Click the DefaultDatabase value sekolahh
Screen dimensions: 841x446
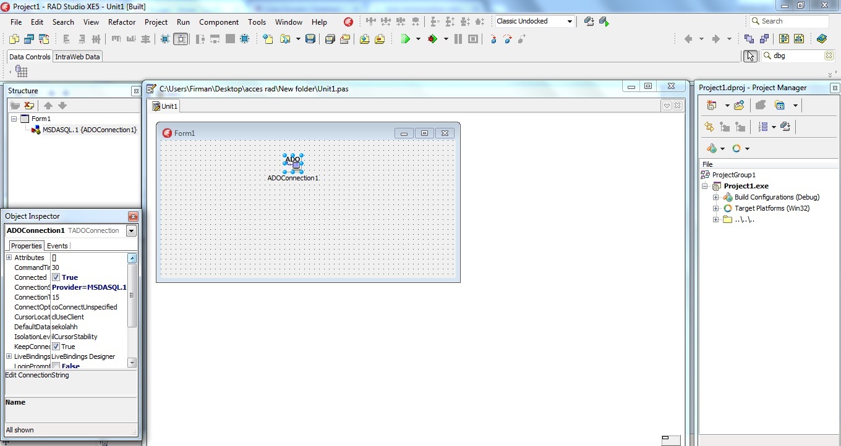[64, 327]
